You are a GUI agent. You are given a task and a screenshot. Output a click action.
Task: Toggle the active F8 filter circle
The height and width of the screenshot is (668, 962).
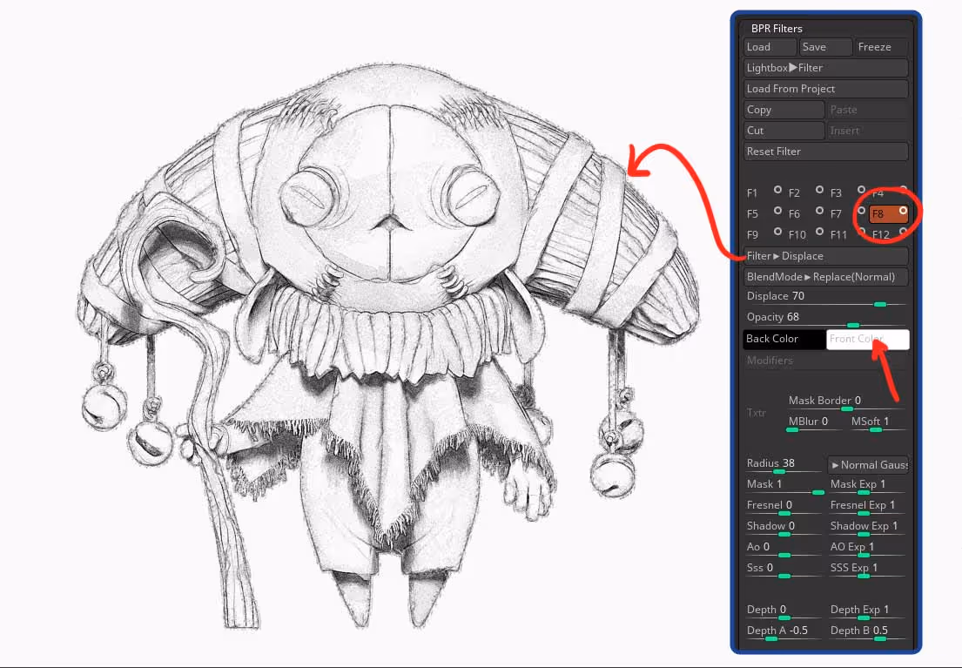point(903,211)
